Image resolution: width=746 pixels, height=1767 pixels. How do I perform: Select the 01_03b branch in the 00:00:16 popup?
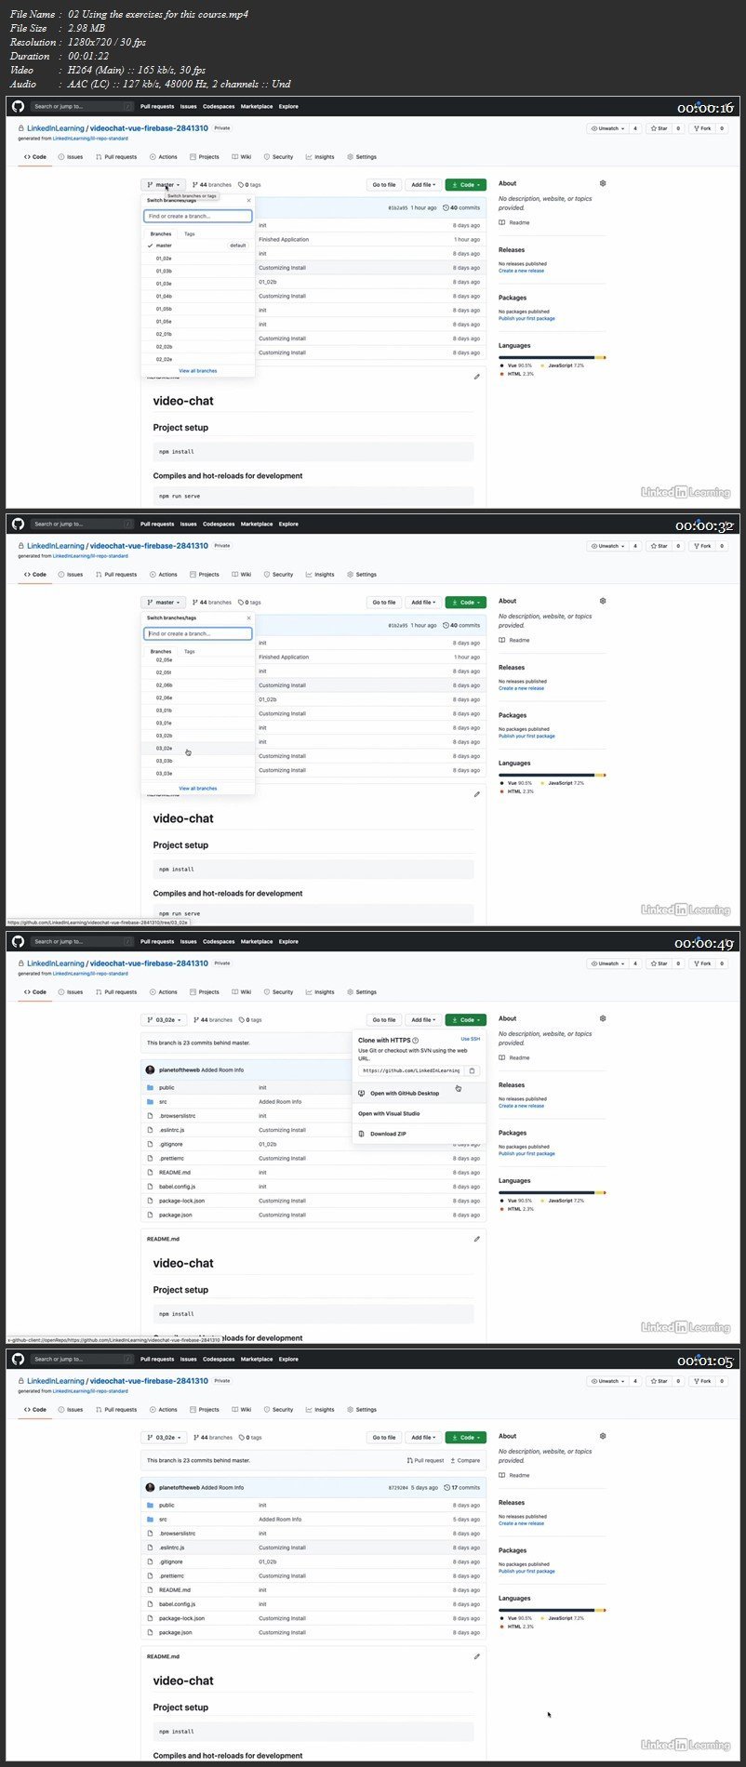click(x=197, y=271)
